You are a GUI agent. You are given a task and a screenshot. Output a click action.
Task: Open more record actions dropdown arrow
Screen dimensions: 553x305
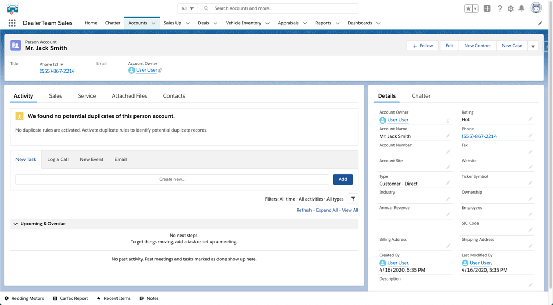click(533, 46)
